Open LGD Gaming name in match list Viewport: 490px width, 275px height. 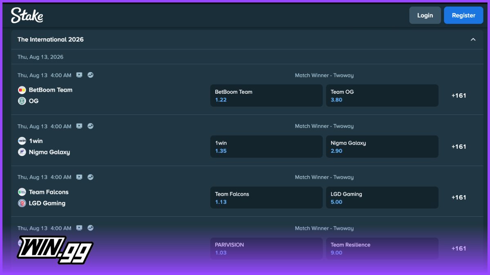click(x=47, y=203)
